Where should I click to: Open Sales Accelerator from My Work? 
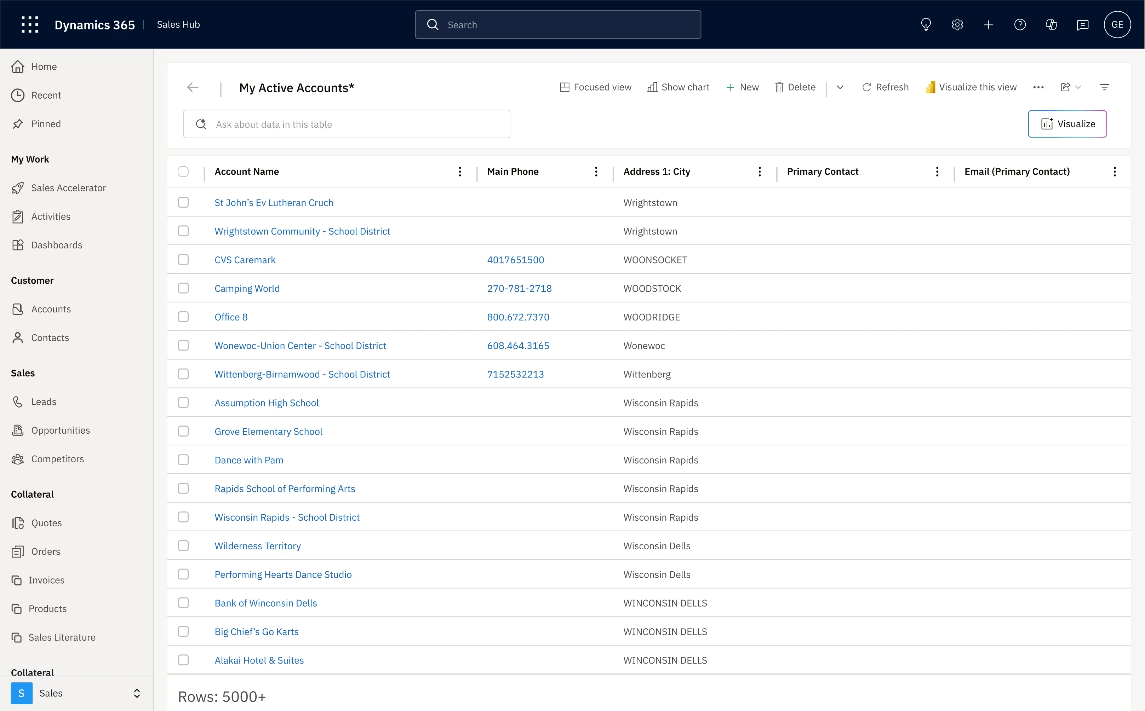point(68,187)
